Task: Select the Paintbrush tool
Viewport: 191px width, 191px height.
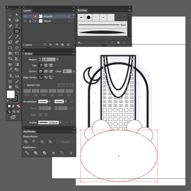Action: point(10,37)
